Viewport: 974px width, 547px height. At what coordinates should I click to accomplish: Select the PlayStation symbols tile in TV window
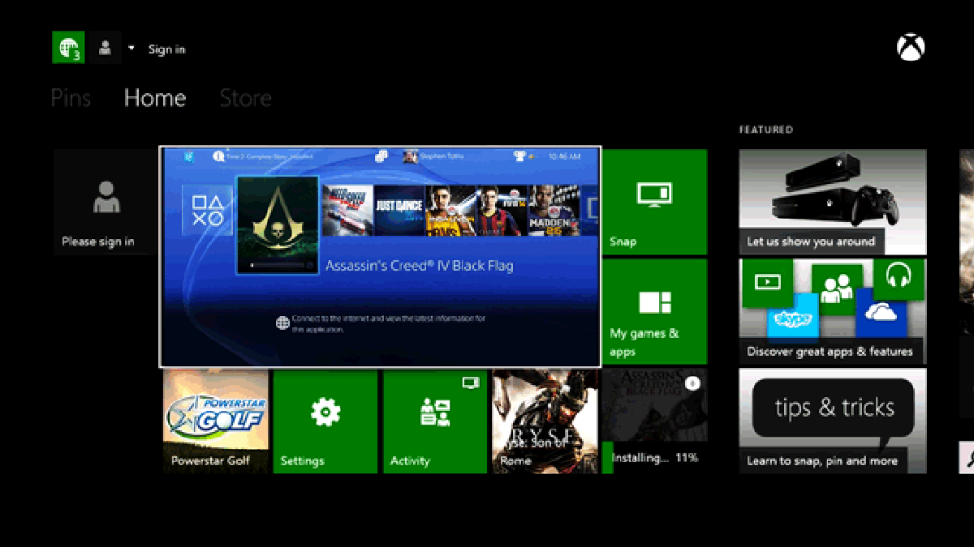point(207,210)
